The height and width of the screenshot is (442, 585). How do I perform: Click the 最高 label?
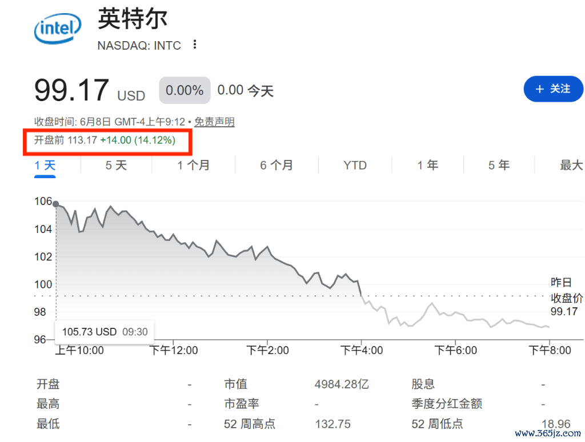pos(48,404)
